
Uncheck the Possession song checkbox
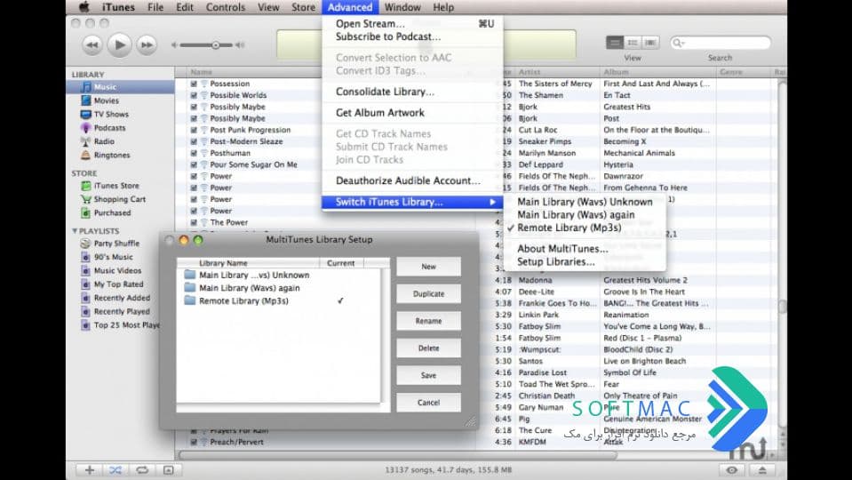pos(194,84)
